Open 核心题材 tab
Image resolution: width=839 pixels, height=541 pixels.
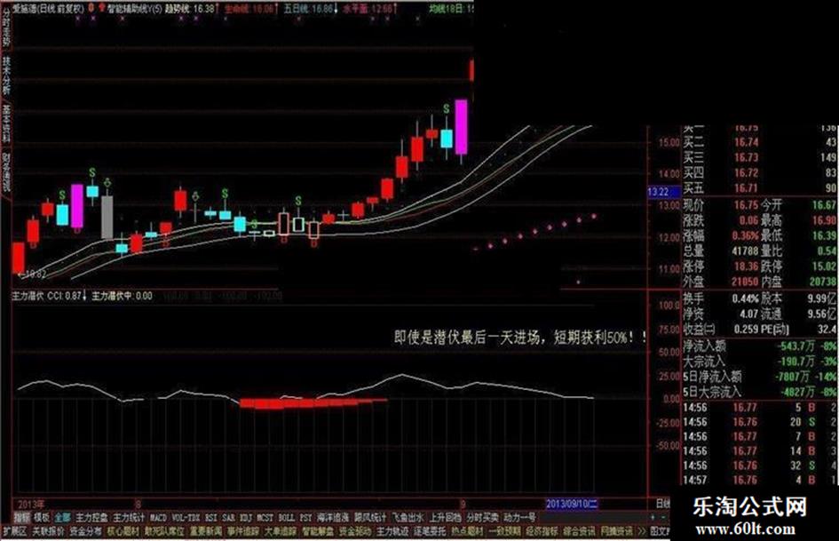click(x=123, y=531)
